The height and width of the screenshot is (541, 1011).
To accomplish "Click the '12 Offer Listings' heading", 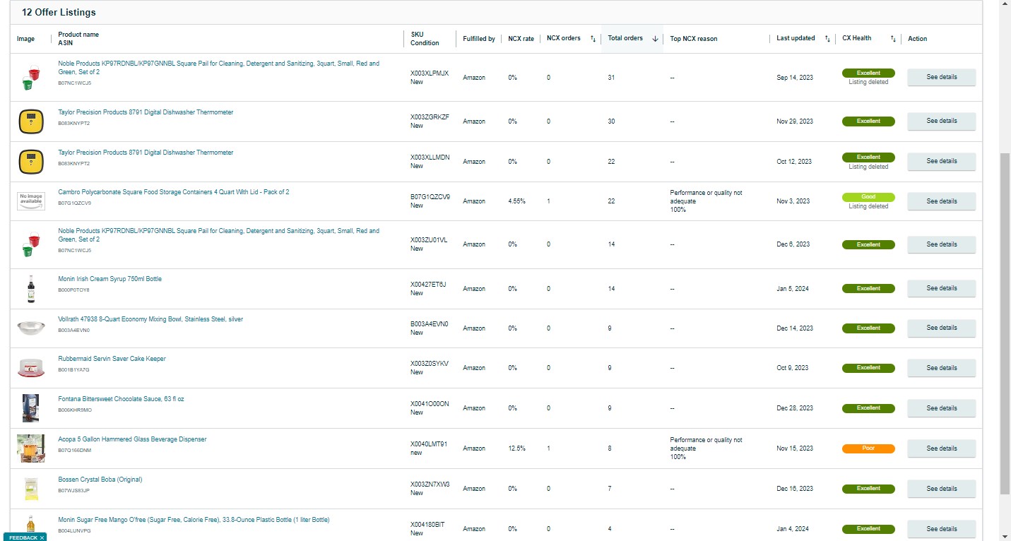I will pos(59,13).
